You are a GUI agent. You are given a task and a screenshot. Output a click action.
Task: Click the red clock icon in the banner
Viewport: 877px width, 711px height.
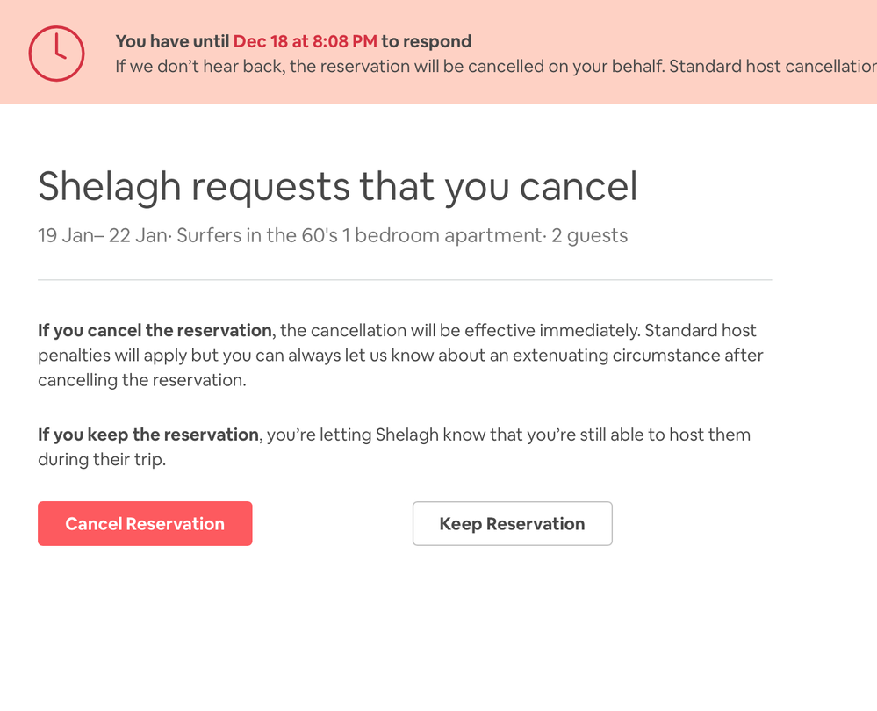point(56,54)
